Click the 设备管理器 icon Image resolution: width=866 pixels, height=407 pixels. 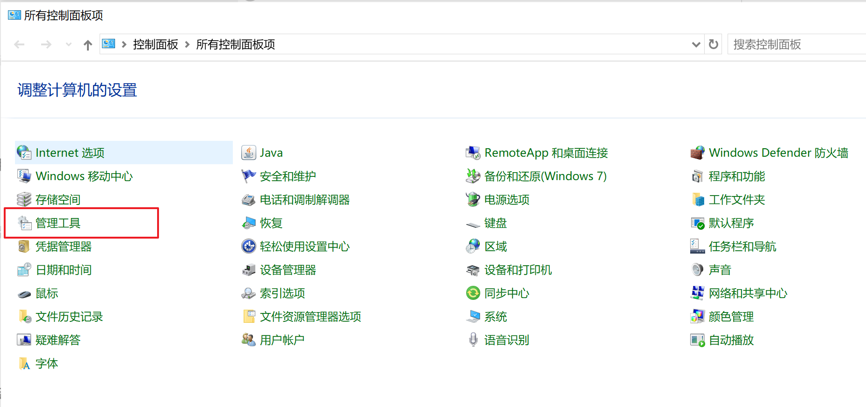(248, 269)
